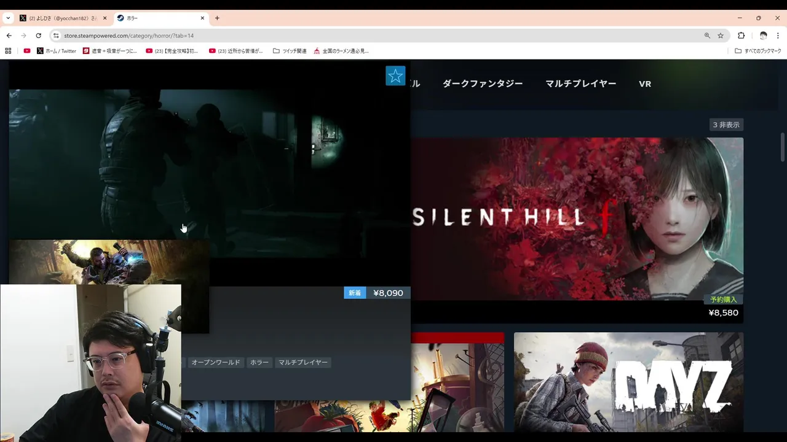Open the Chrome extensions puzzle icon
This screenshot has height=442, width=787.
click(x=741, y=36)
